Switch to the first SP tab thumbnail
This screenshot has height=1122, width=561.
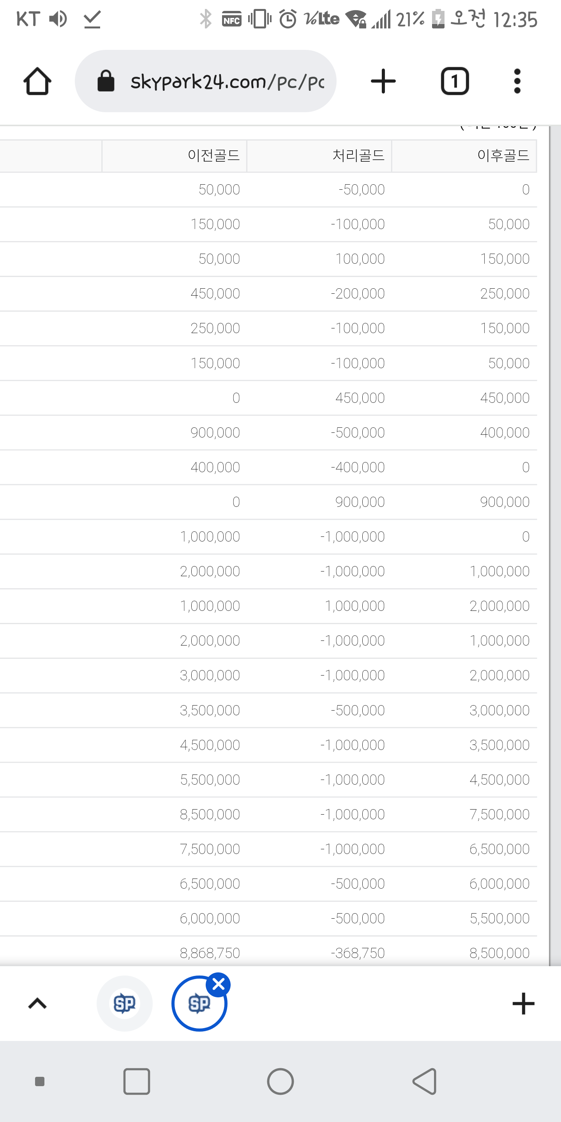[125, 1004]
